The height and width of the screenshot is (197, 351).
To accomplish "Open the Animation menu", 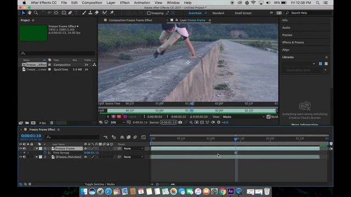I will click(142, 3).
